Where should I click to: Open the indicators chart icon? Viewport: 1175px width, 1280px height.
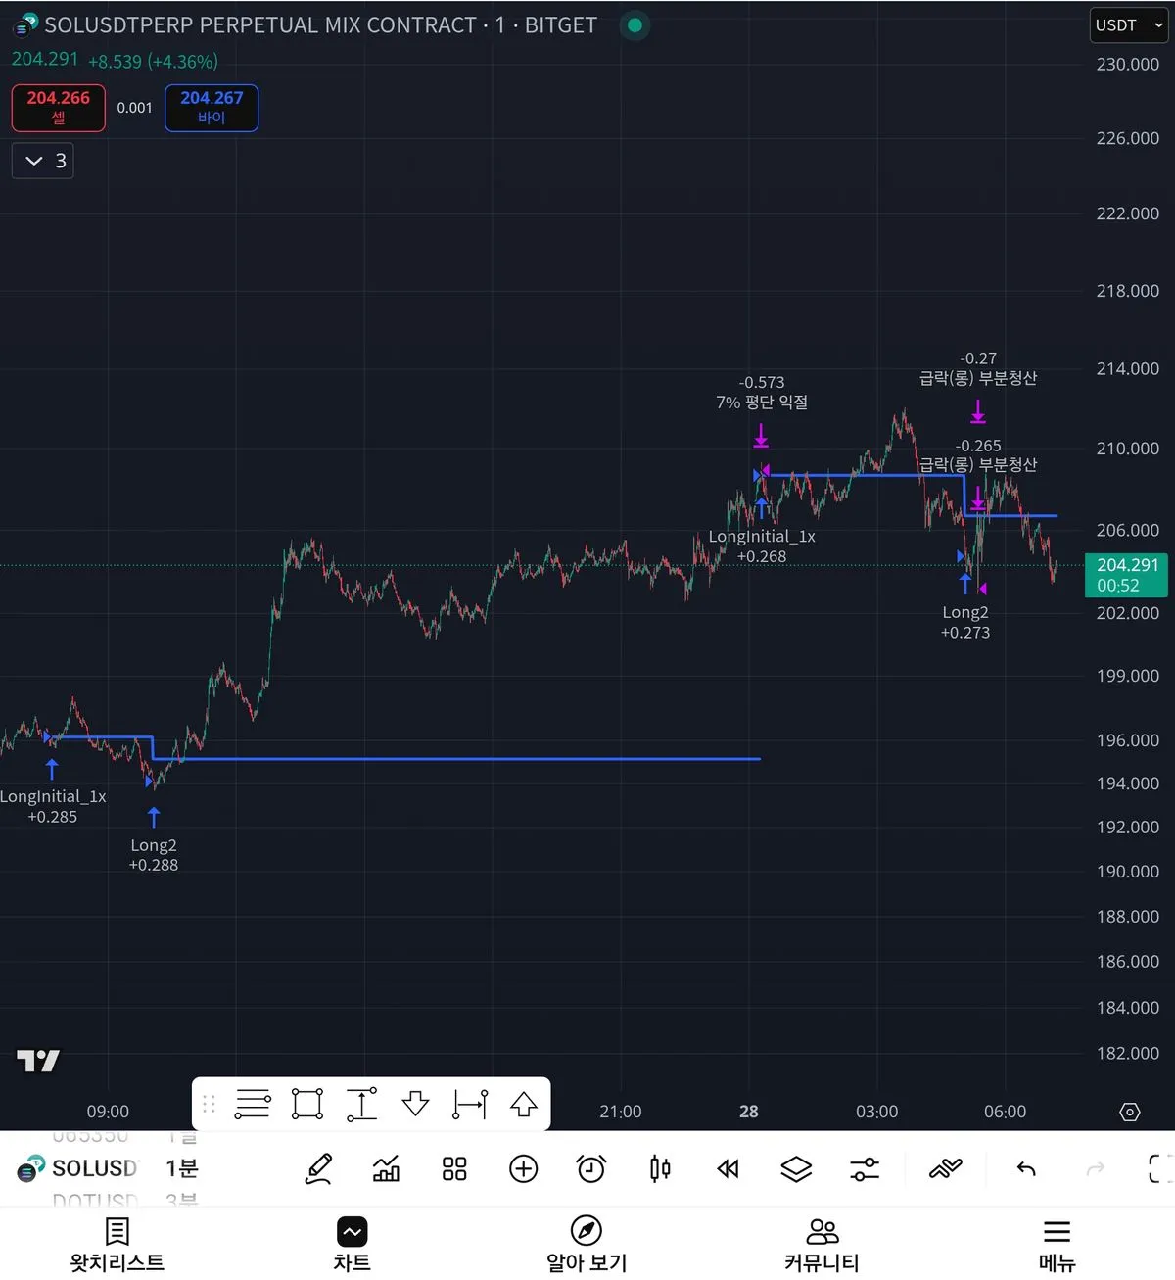click(387, 1168)
